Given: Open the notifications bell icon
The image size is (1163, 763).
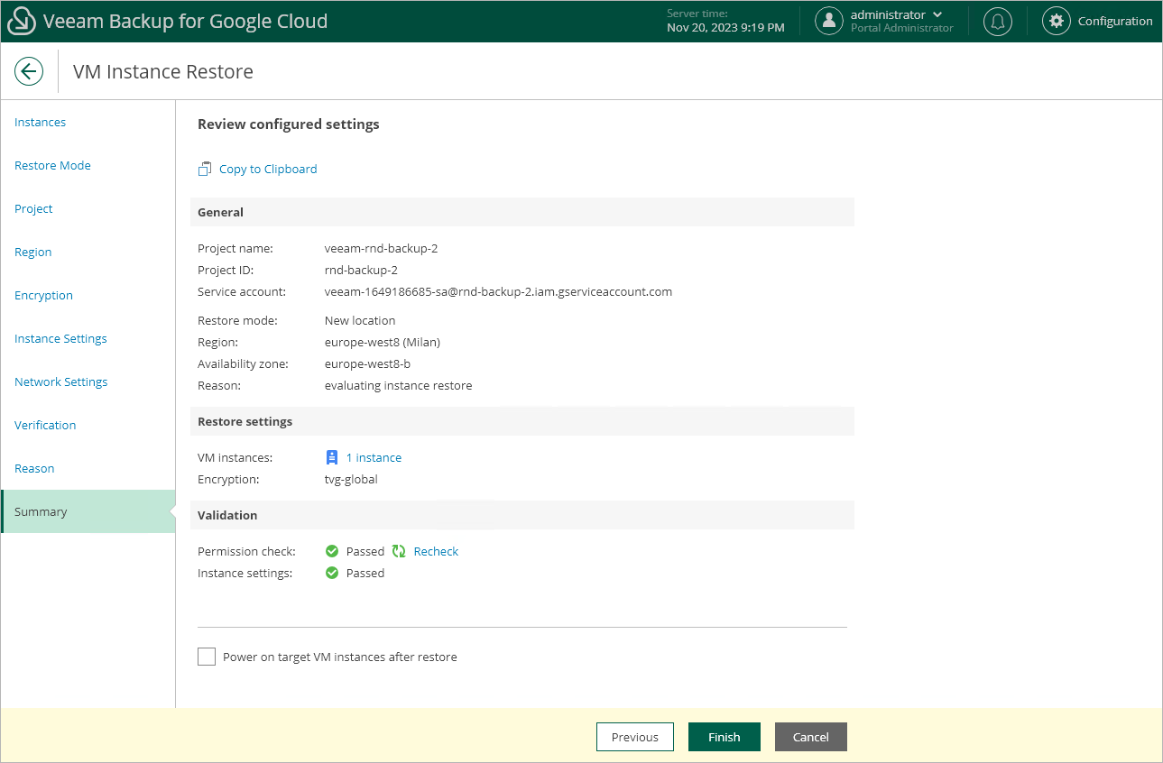Looking at the screenshot, I should (x=997, y=22).
